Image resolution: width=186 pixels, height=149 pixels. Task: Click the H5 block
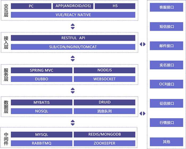click(115, 6)
